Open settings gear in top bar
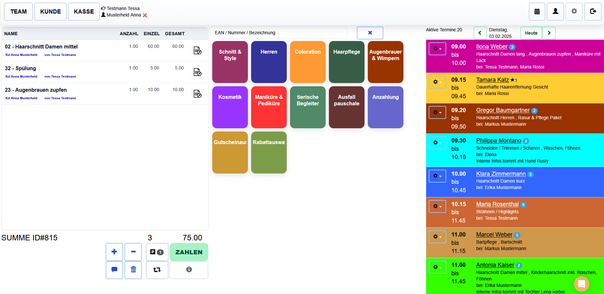The width and height of the screenshot is (604, 294). tap(574, 12)
